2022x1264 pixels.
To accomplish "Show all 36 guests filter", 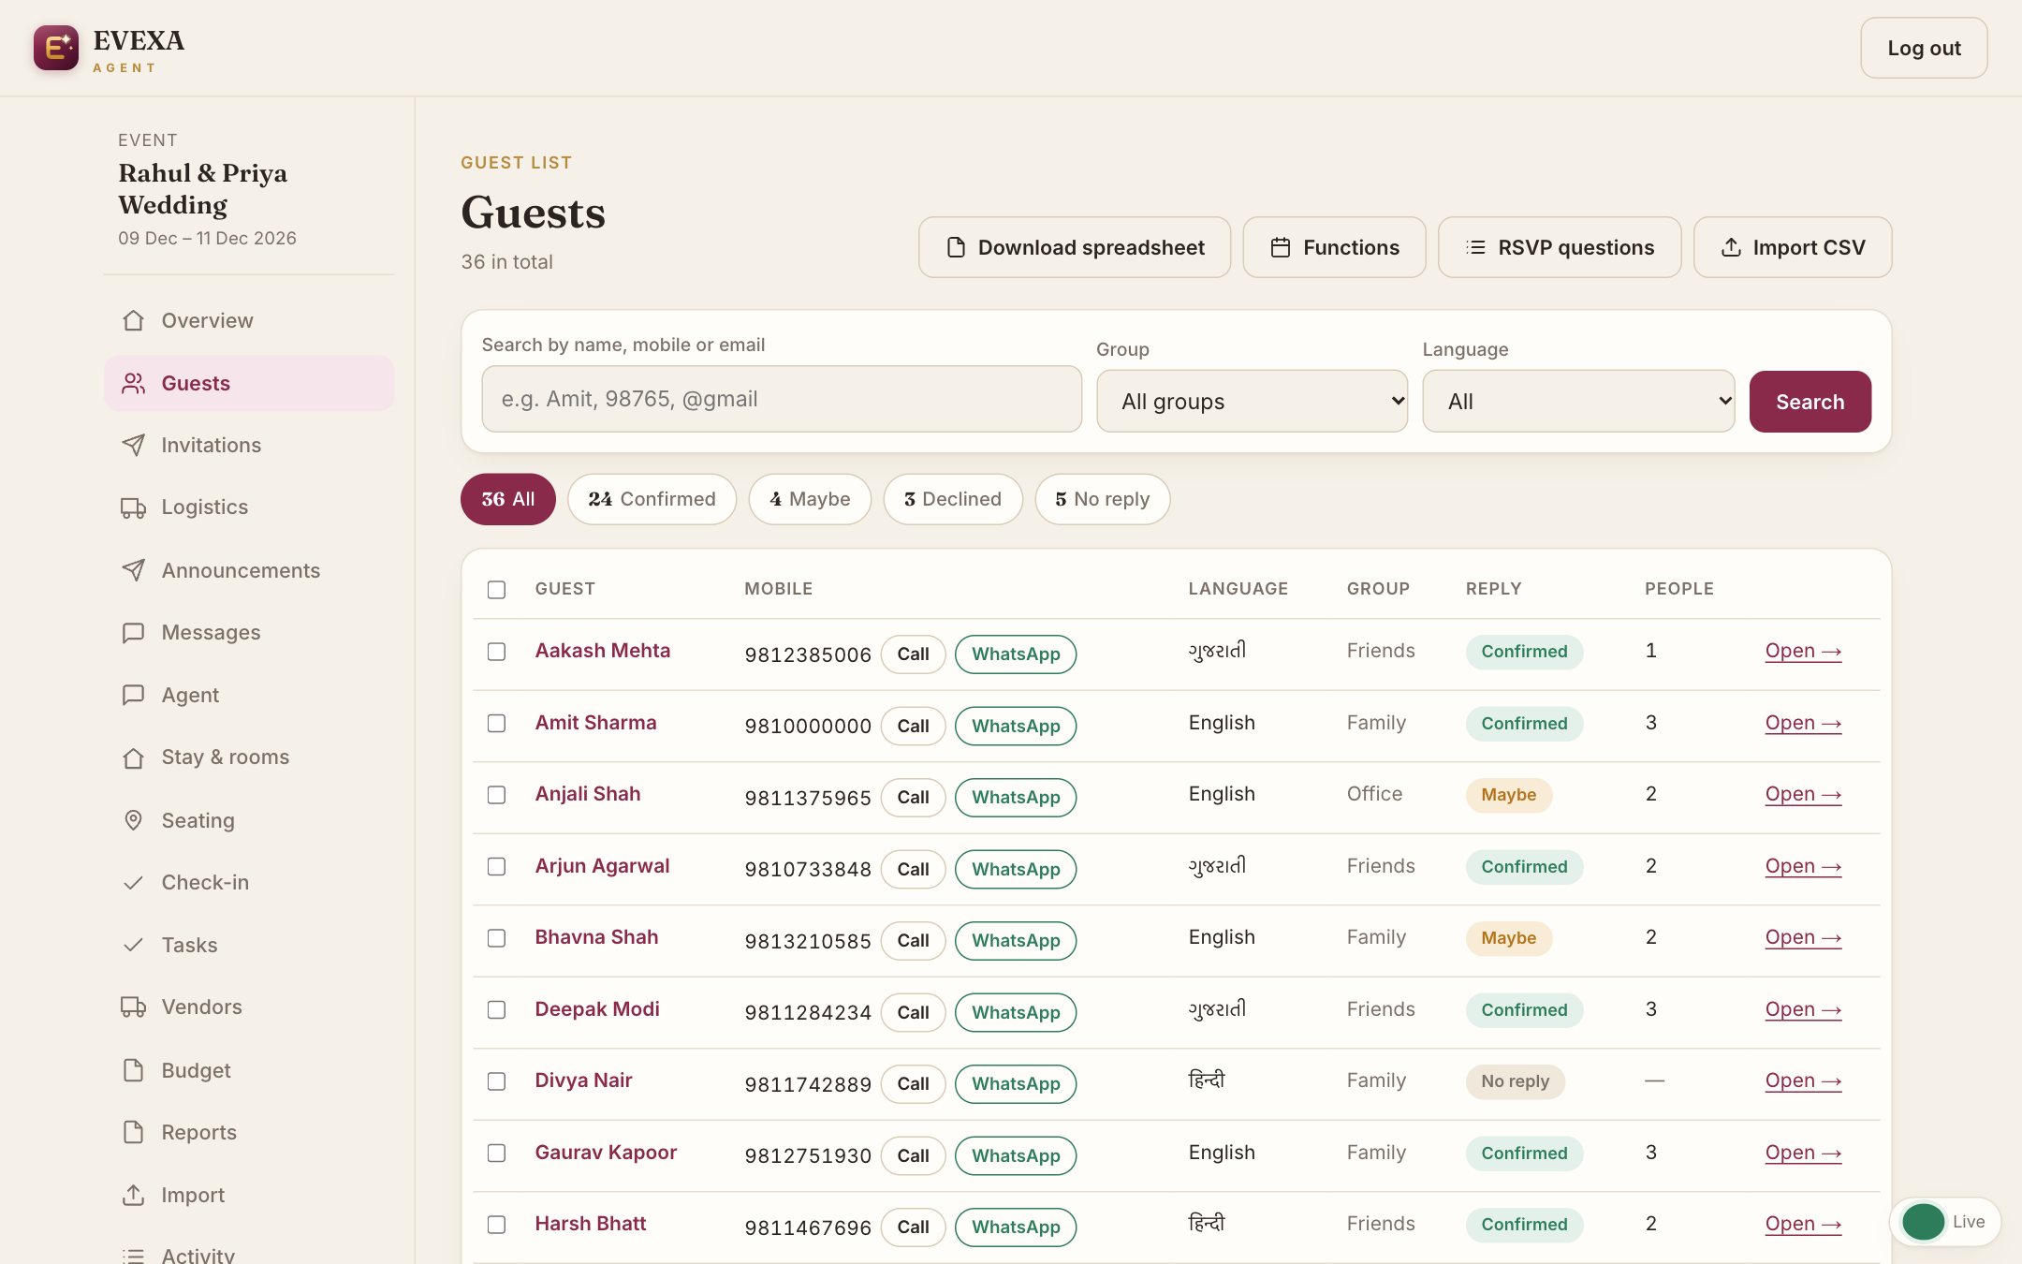I will [x=507, y=499].
